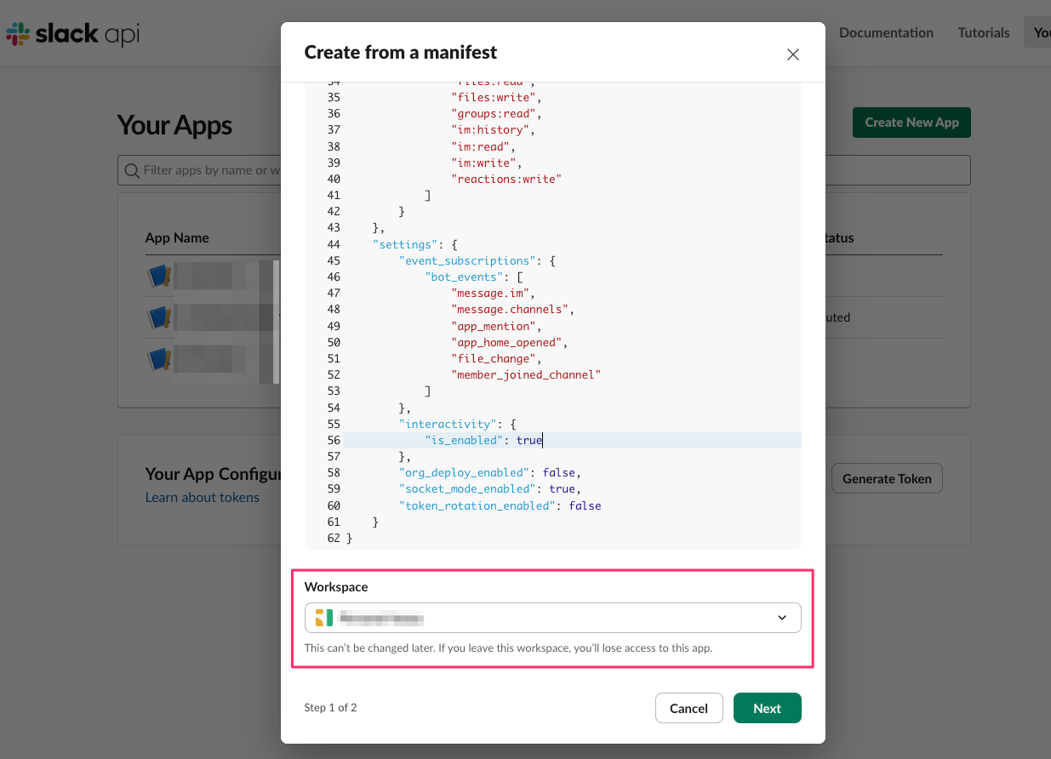The height and width of the screenshot is (759, 1051).
Task: Click the workspace icon in Workspace dropdown
Action: click(324, 618)
